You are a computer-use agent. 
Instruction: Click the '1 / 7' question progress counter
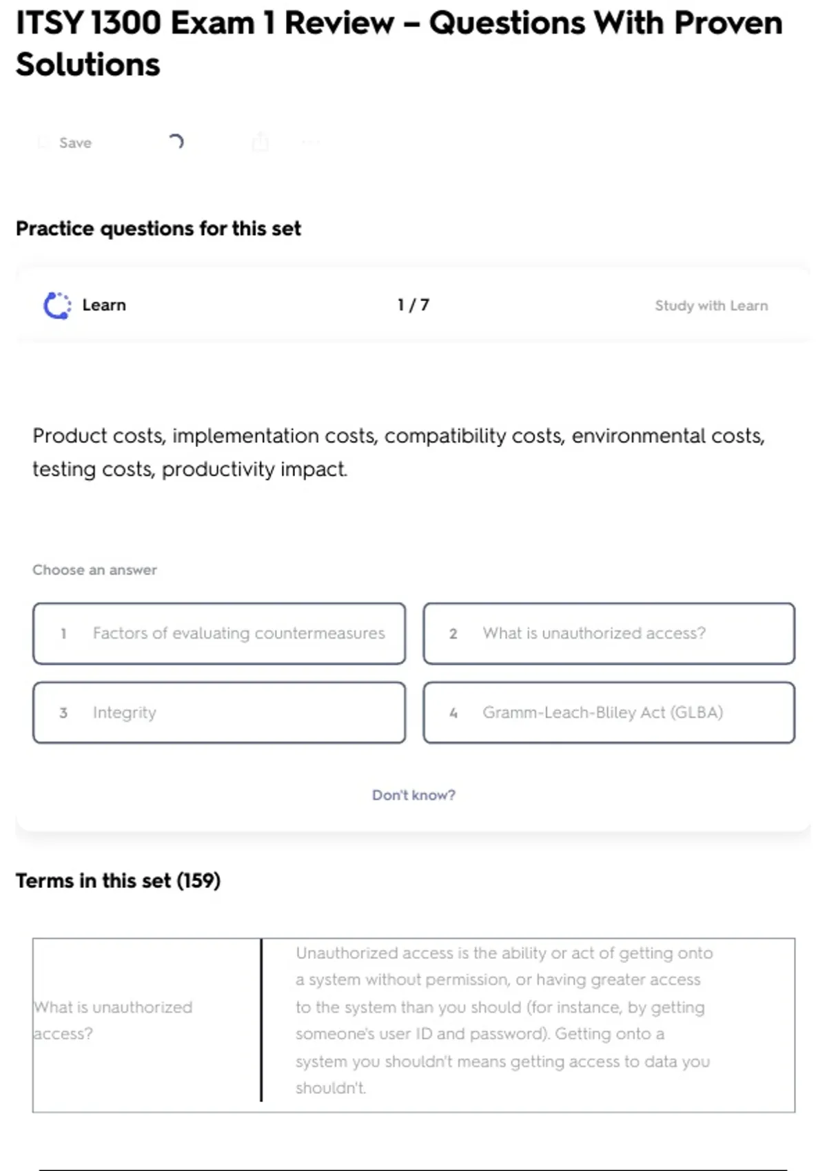point(413,305)
